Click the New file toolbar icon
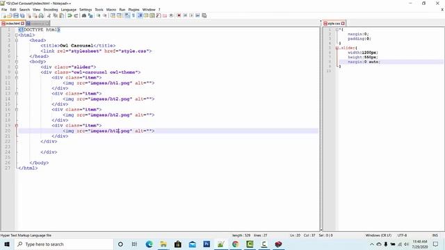Screen dimensions: 445x250 point(4,15)
